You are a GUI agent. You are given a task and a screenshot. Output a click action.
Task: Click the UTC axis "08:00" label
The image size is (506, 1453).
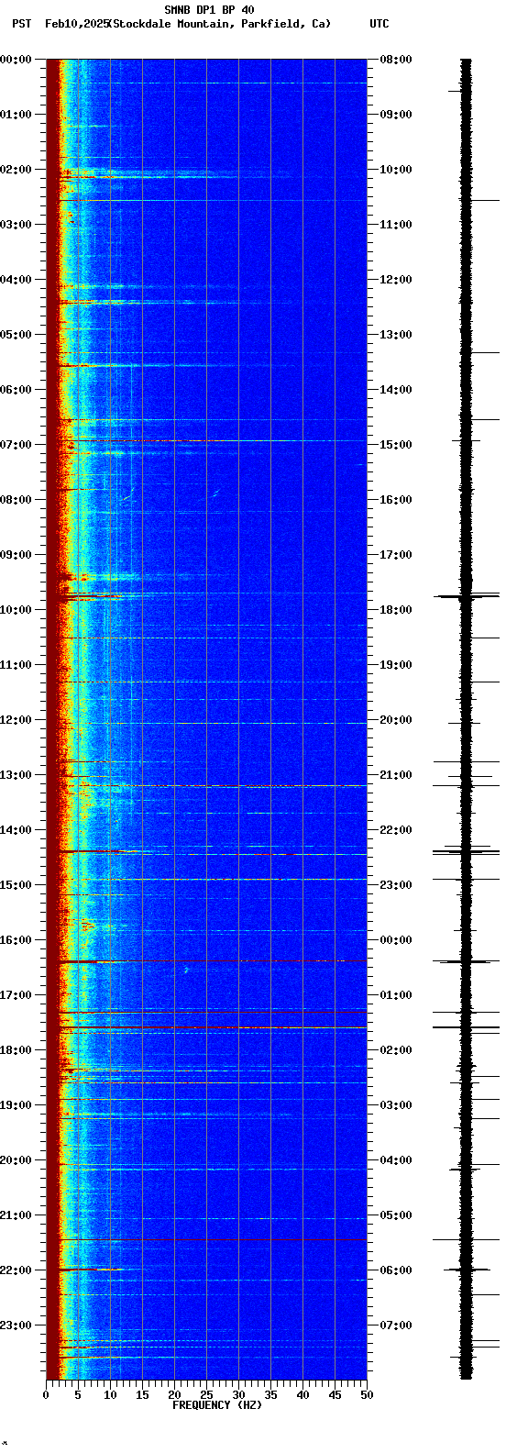396,60
